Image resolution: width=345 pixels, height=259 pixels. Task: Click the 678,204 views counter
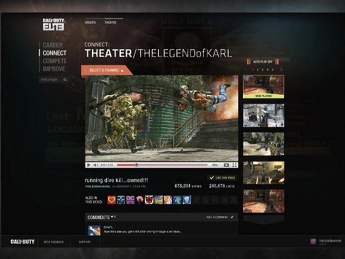pyautogui.click(x=188, y=186)
